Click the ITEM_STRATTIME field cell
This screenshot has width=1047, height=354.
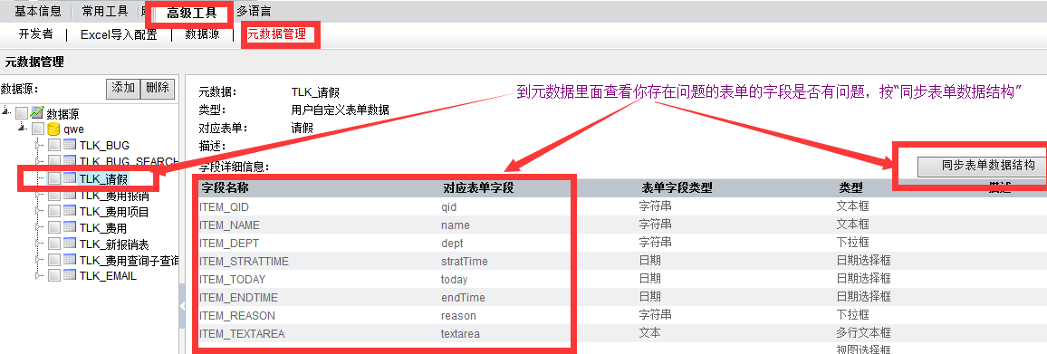(244, 261)
